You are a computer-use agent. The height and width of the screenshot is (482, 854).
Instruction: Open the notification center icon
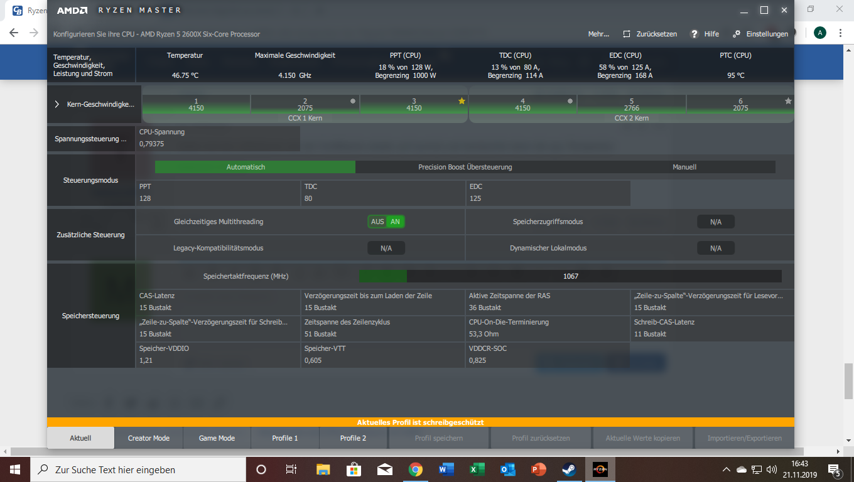835,469
